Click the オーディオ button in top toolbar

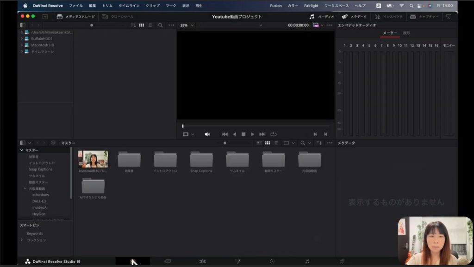pos(322,17)
